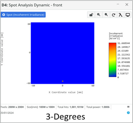The image size is (133, 123).
Task: Close the D4 Spot Analysis window
Action: pyautogui.click(x=127, y=5)
